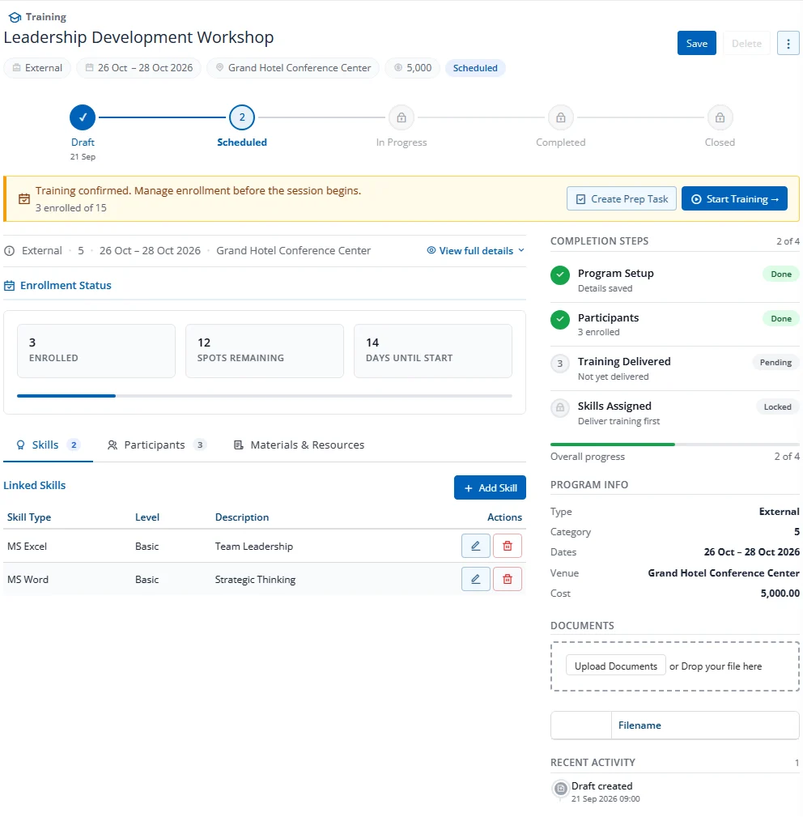Edit the MS Excel skill row
This screenshot has width=803, height=817.
click(x=475, y=546)
